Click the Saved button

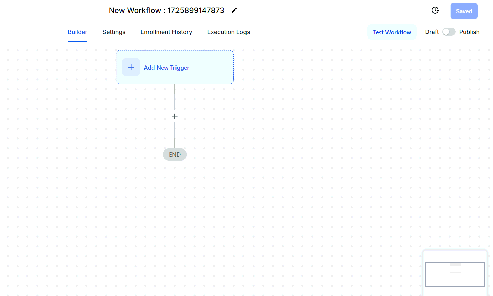tap(464, 11)
